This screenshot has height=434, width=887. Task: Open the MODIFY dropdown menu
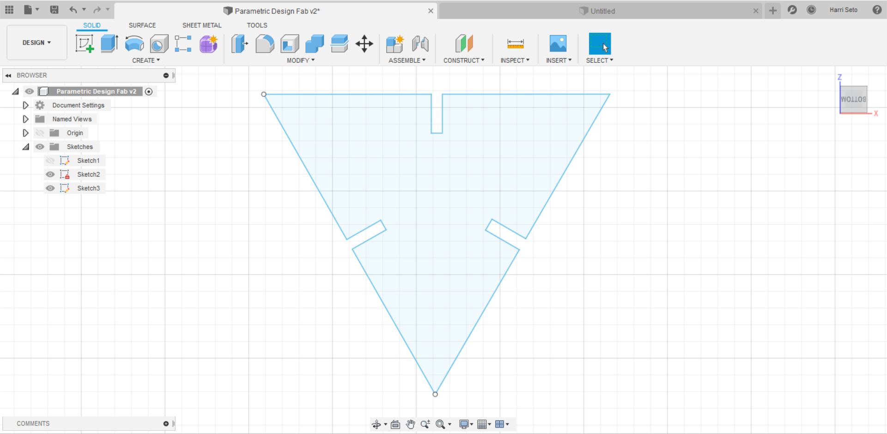click(x=301, y=60)
